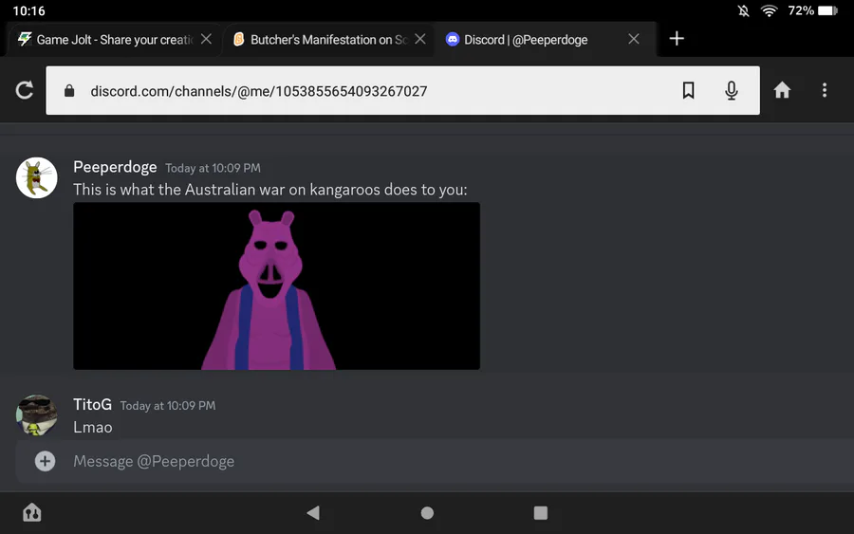Close the Butcher's Manifestation tab
854x534 pixels.
click(x=420, y=39)
